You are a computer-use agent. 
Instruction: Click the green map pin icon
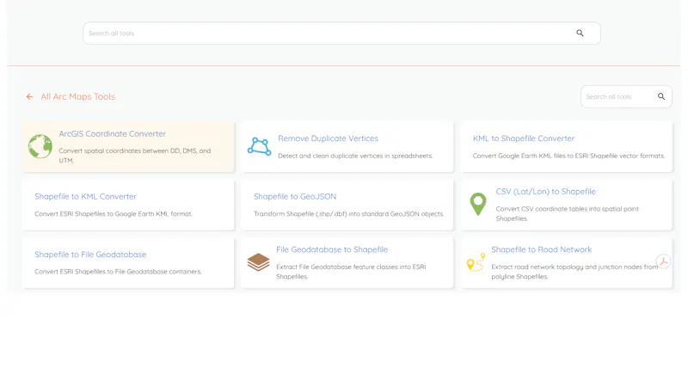(x=478, y=204)
